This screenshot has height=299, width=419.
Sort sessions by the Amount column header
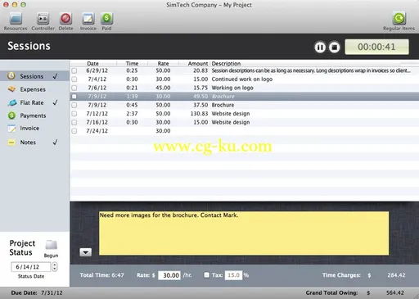point(198,63)
